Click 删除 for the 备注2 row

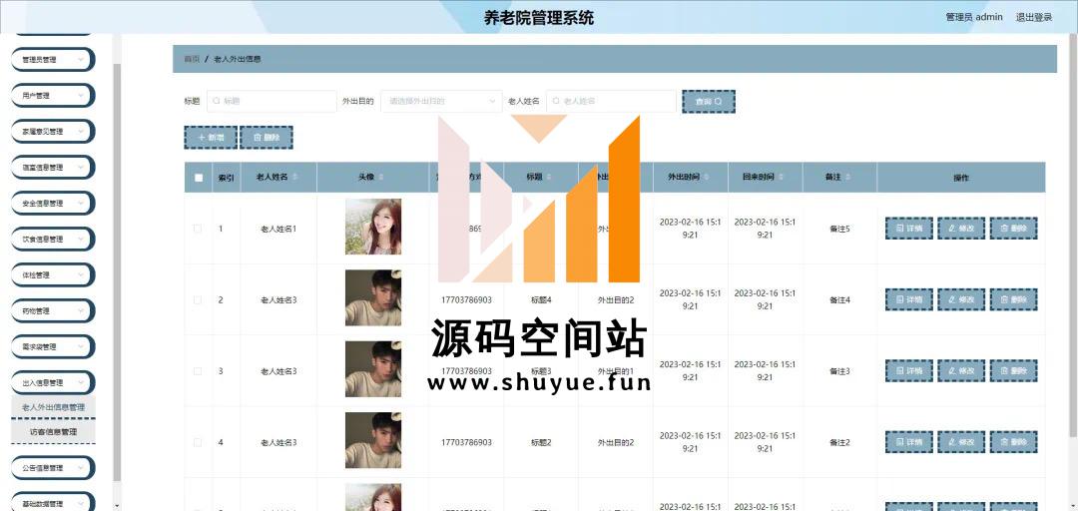(1013, 442)
